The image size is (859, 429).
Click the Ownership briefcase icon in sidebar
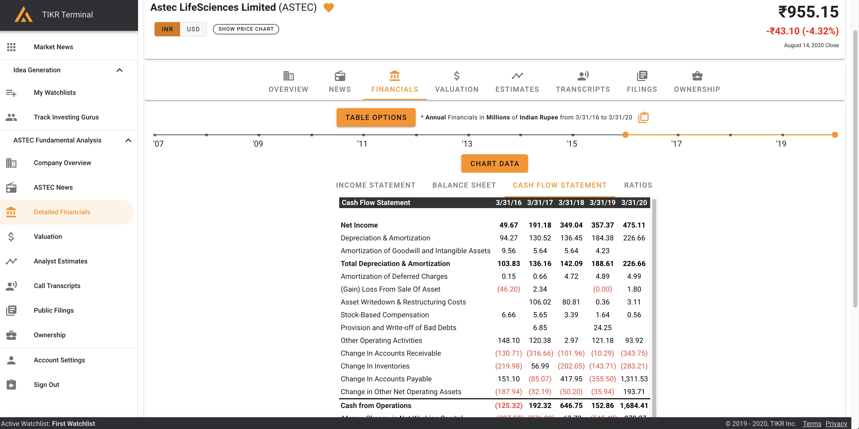coord(11,335)
